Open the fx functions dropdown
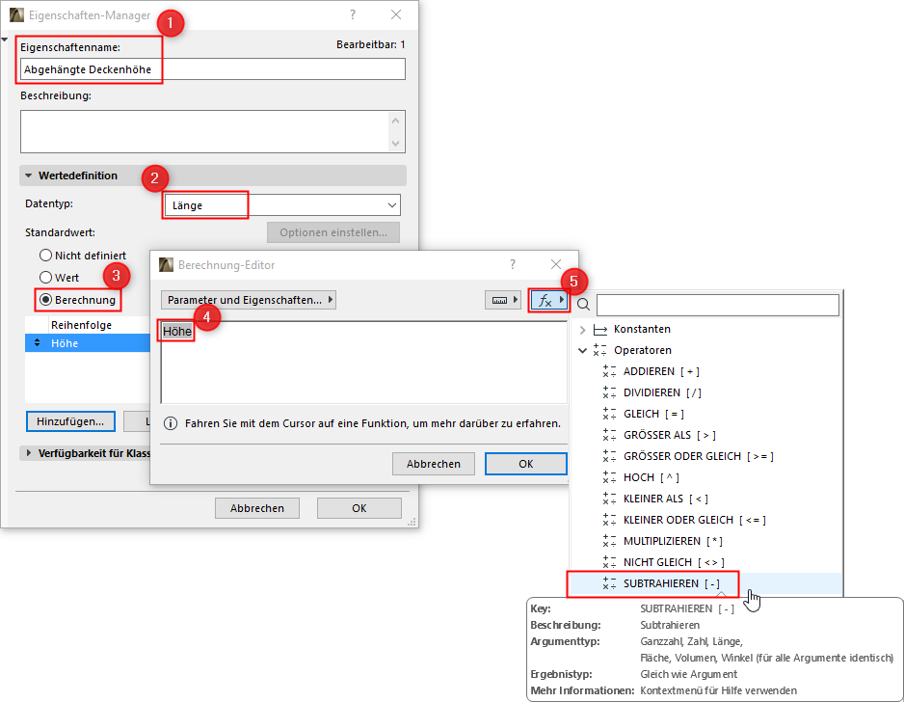904x702 pixels. coord(549,300)
